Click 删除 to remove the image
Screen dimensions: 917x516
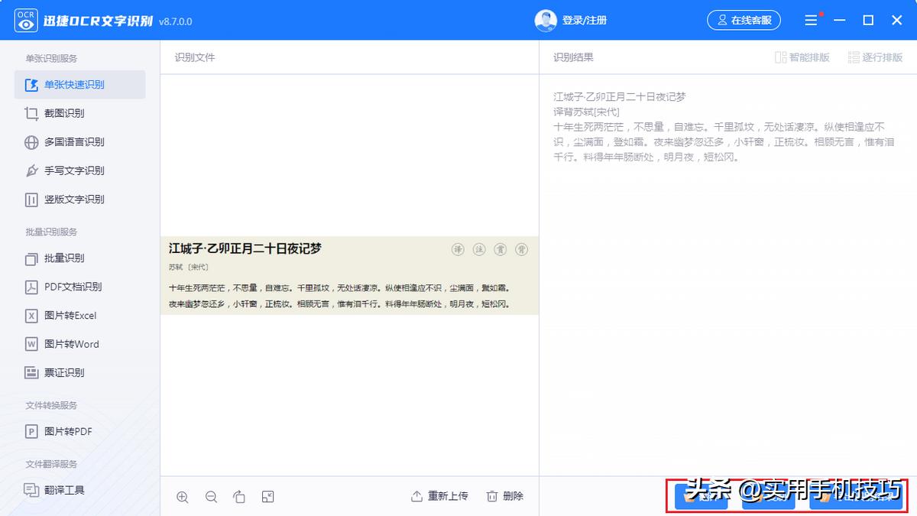pos(504,496)
